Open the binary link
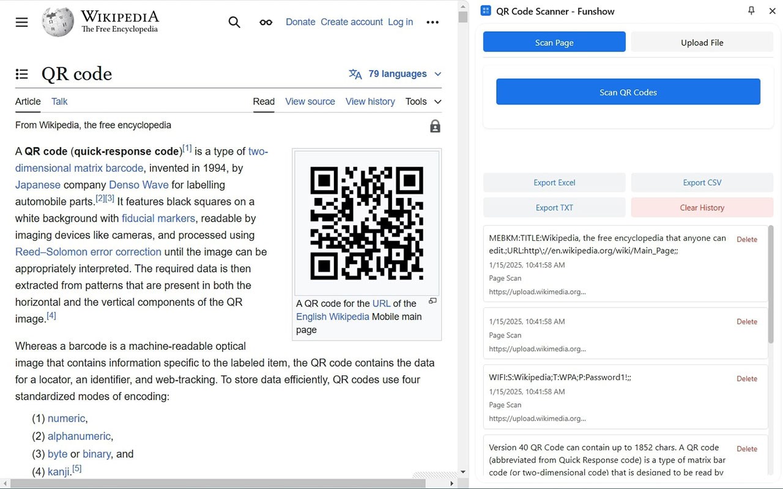783x489 pixels. [x=97, y=454]
